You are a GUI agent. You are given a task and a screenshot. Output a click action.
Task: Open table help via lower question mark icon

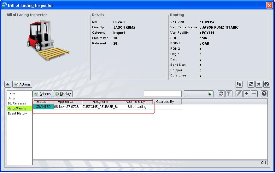264,94
